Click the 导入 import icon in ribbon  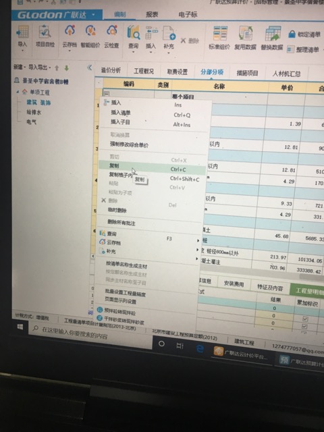pos(22,32)
